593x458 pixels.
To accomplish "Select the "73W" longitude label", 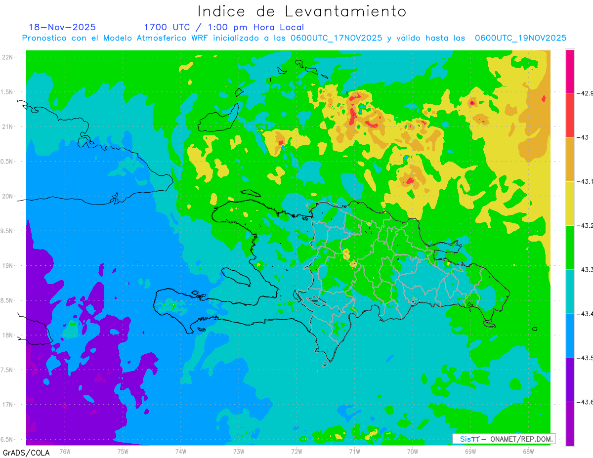I will click(x=239, y=452).
